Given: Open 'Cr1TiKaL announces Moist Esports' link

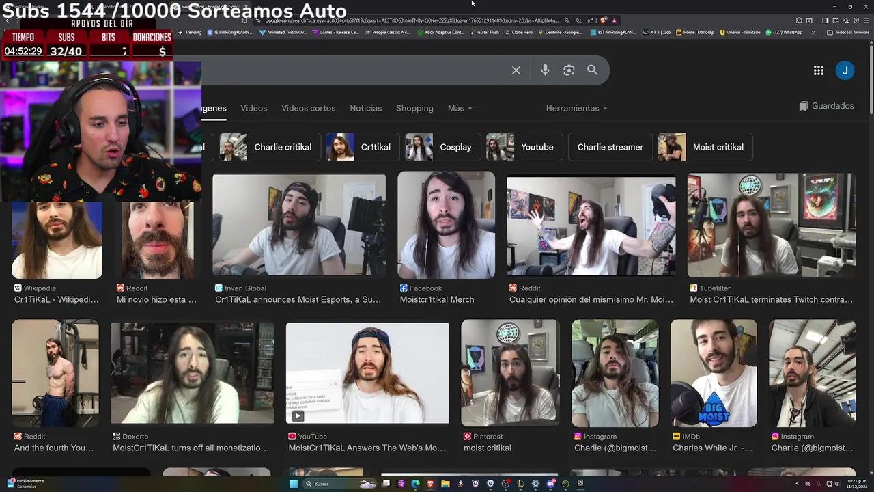Looking at the screenshot, I should coord(298,299).
